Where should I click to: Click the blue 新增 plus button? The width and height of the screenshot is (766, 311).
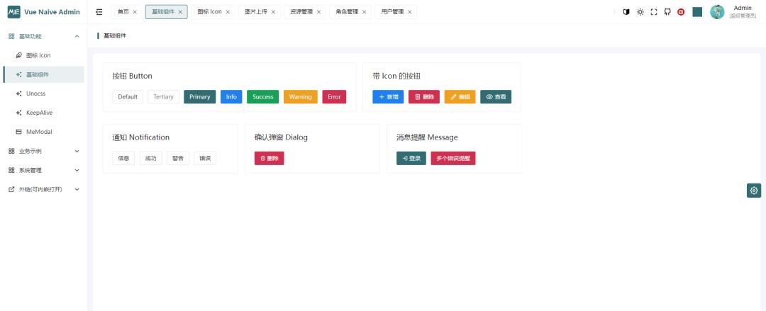coord(389,96)
